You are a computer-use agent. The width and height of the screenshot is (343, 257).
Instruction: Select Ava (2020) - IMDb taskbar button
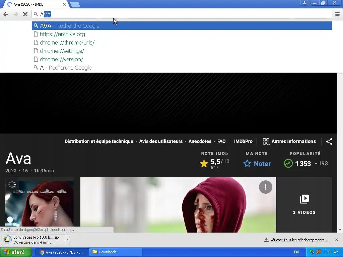pyautogui.click(x=62, y=252)
